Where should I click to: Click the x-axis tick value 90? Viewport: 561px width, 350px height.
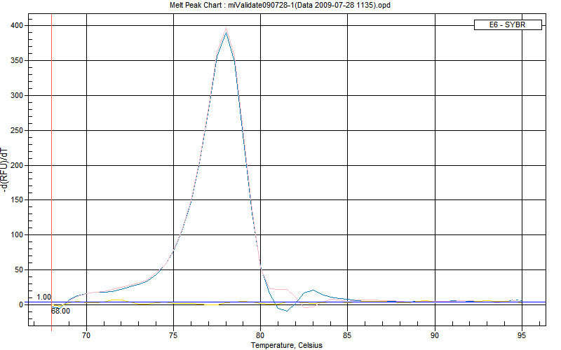(x=435, y=335)
